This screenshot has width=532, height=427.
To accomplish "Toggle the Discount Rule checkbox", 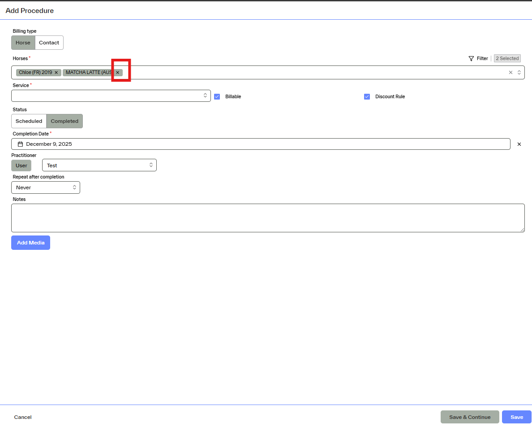I will (367, 96).
